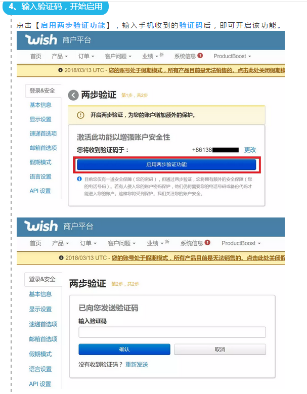Image resolution: width=307 pixels, height=394 pixels.
Task: Click the Wish logo in lower header
Action: click(x=41, y=226)
